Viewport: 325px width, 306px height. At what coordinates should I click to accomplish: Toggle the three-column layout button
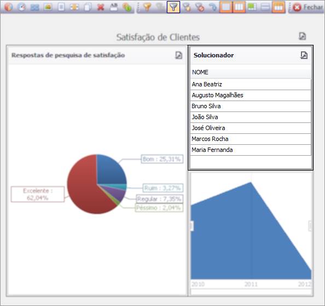[x=239, y=7]
